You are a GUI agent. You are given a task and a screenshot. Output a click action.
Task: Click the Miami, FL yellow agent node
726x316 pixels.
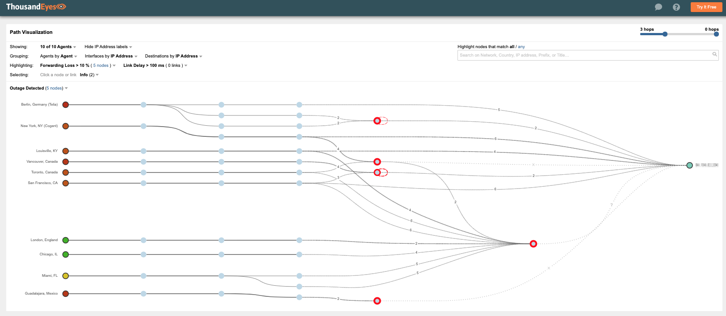click(66, 276)
